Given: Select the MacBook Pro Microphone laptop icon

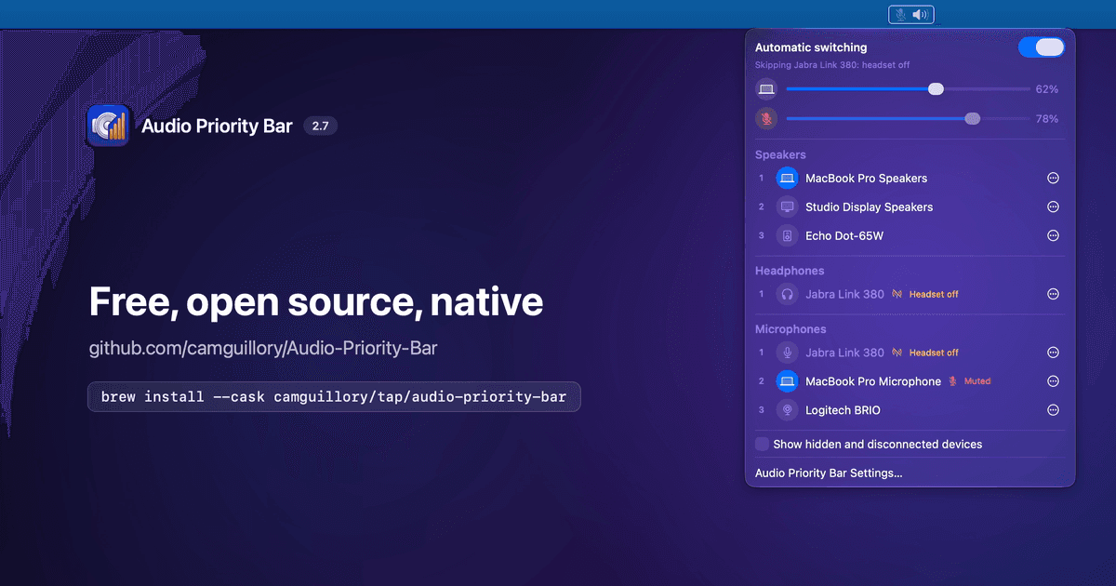Looking at the screenshot, I should 787,381.
